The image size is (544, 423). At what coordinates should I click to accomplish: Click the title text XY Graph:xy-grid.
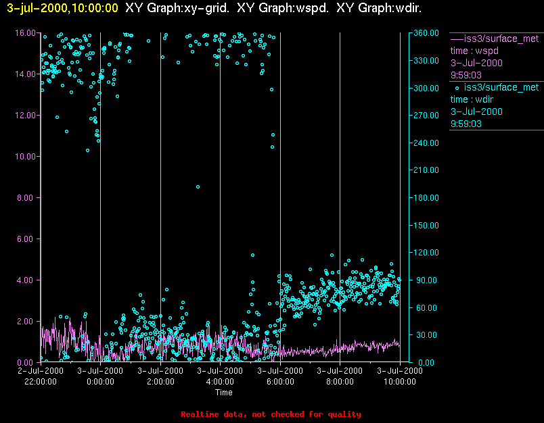click(x=177, y=8)
